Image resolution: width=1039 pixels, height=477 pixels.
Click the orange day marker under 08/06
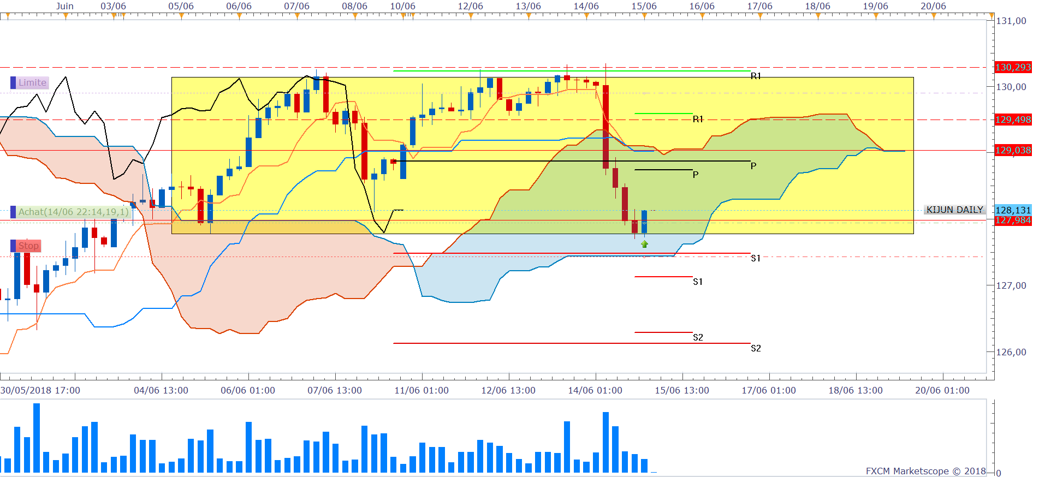pos(355,16)
